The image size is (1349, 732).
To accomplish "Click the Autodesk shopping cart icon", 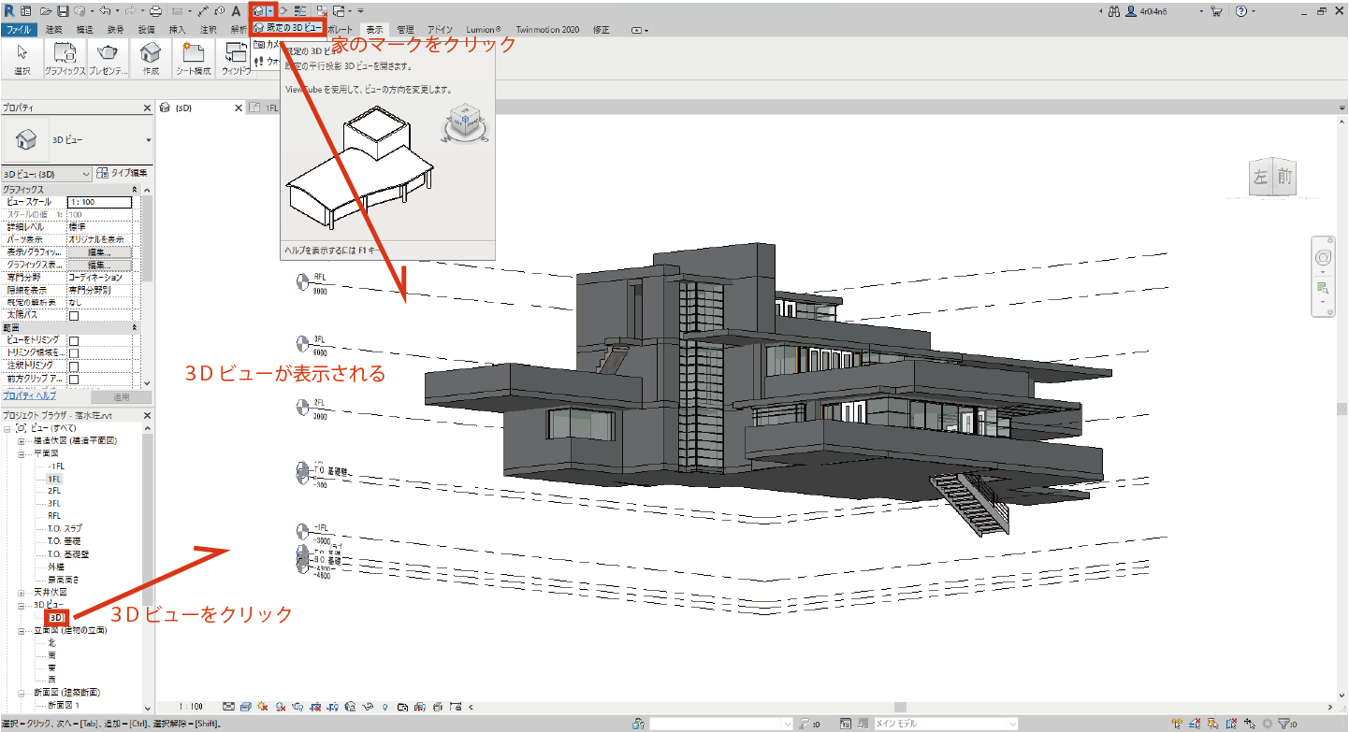I will (1216, 12).
